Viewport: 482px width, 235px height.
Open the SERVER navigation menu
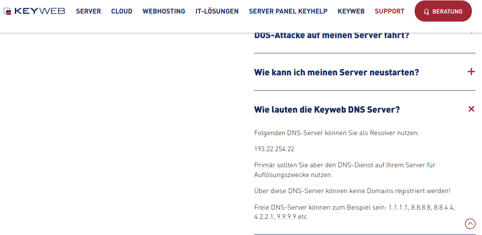(89, 11)
